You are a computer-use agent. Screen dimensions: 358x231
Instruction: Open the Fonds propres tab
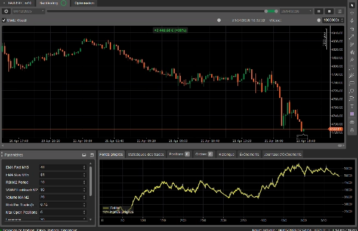pyautogui.click(x=111, y=155)
